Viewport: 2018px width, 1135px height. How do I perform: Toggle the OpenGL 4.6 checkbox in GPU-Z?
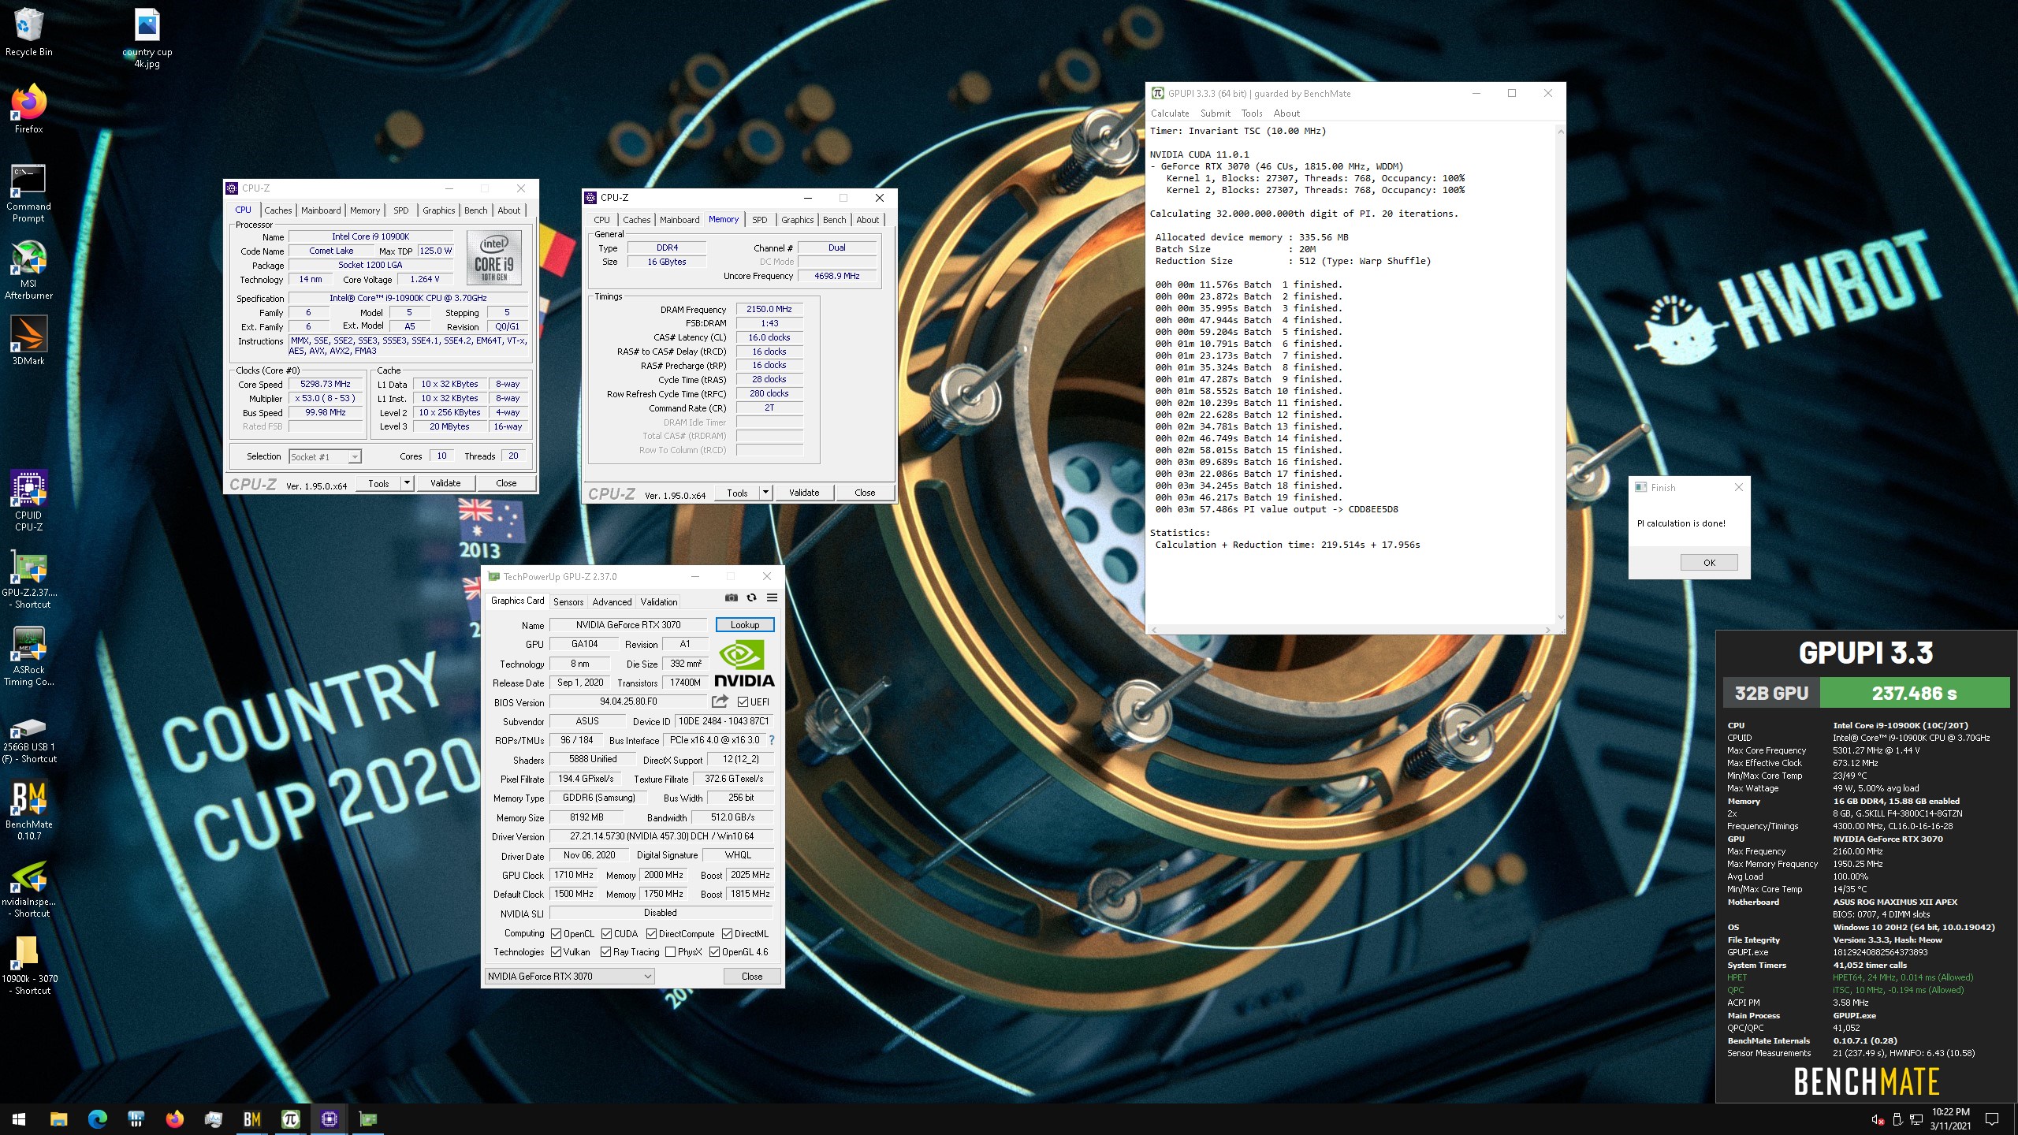coord(714,951)
